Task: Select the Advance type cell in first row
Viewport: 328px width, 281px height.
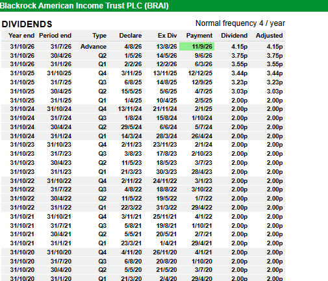Action: coord(94,47)
